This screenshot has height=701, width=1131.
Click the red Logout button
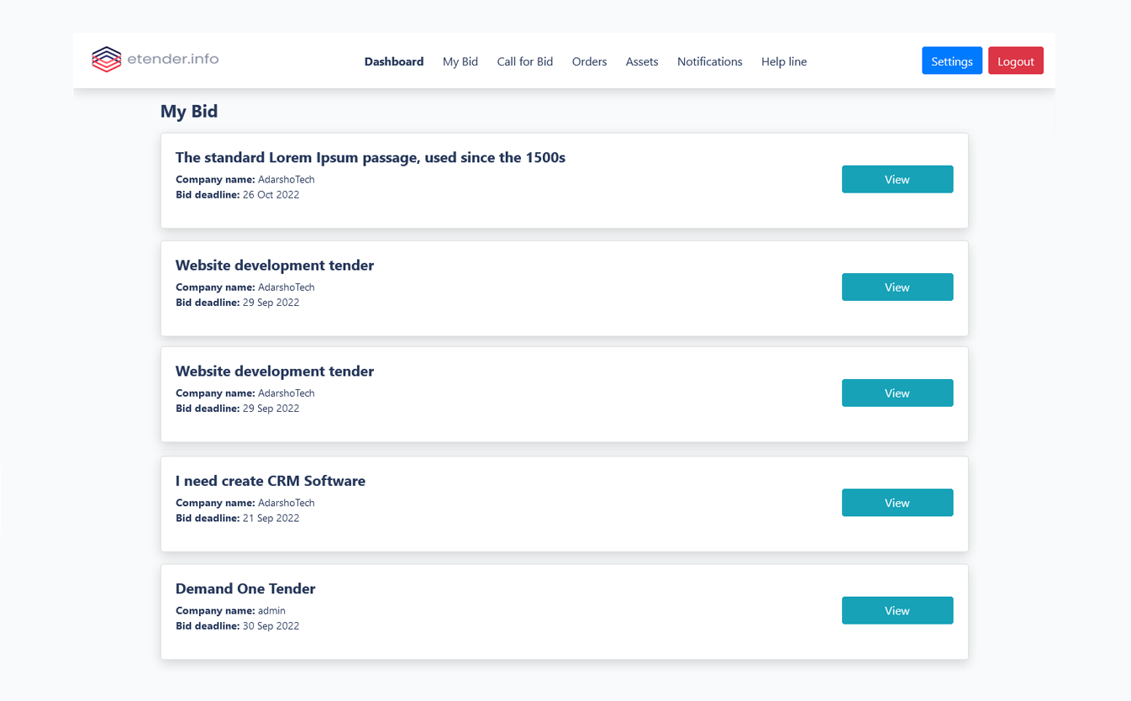click(1016, 61)
